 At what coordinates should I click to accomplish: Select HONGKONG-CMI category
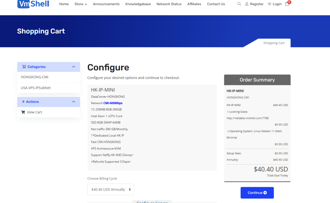[34, 77]
